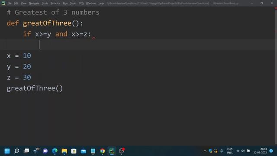Open the recorder app with the red dot
This screenshot has height=156, width=277.
[122, 151]
